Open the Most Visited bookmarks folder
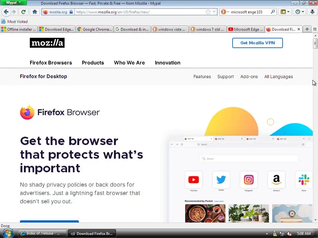Image resolution: width=318 pixels, height=238 pixels. pyautogui.click(x=14, y=21)
